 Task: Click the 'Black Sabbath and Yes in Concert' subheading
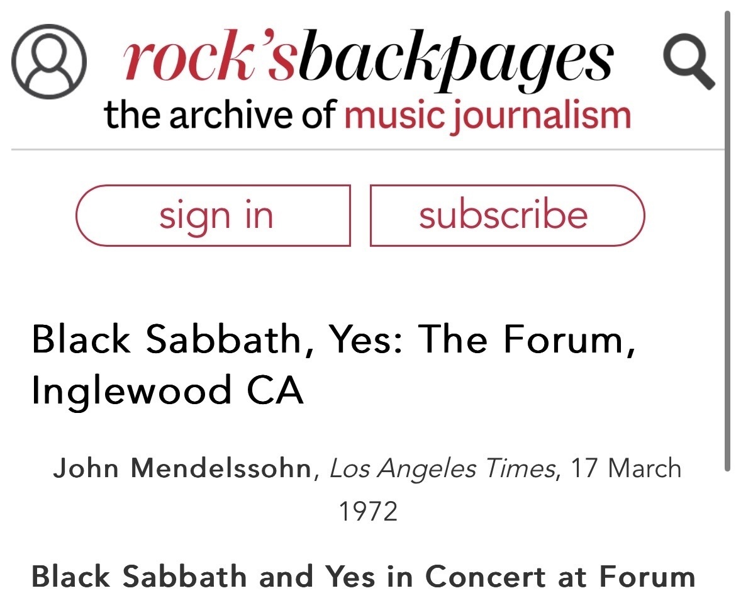pos(363,576)
